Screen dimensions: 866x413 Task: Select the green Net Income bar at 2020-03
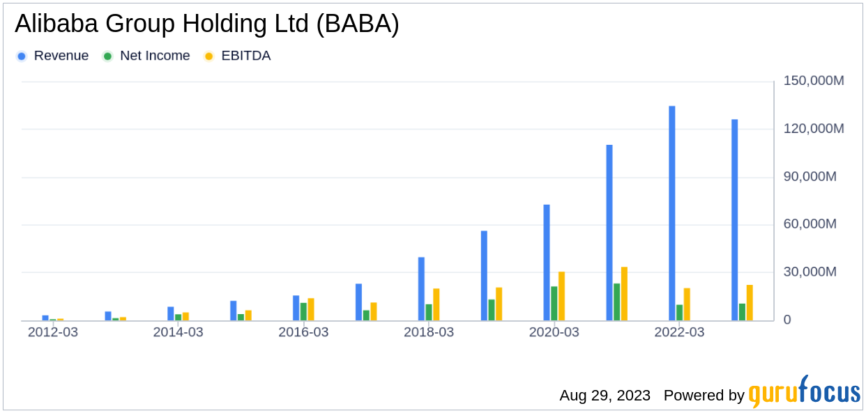(554, 304)
